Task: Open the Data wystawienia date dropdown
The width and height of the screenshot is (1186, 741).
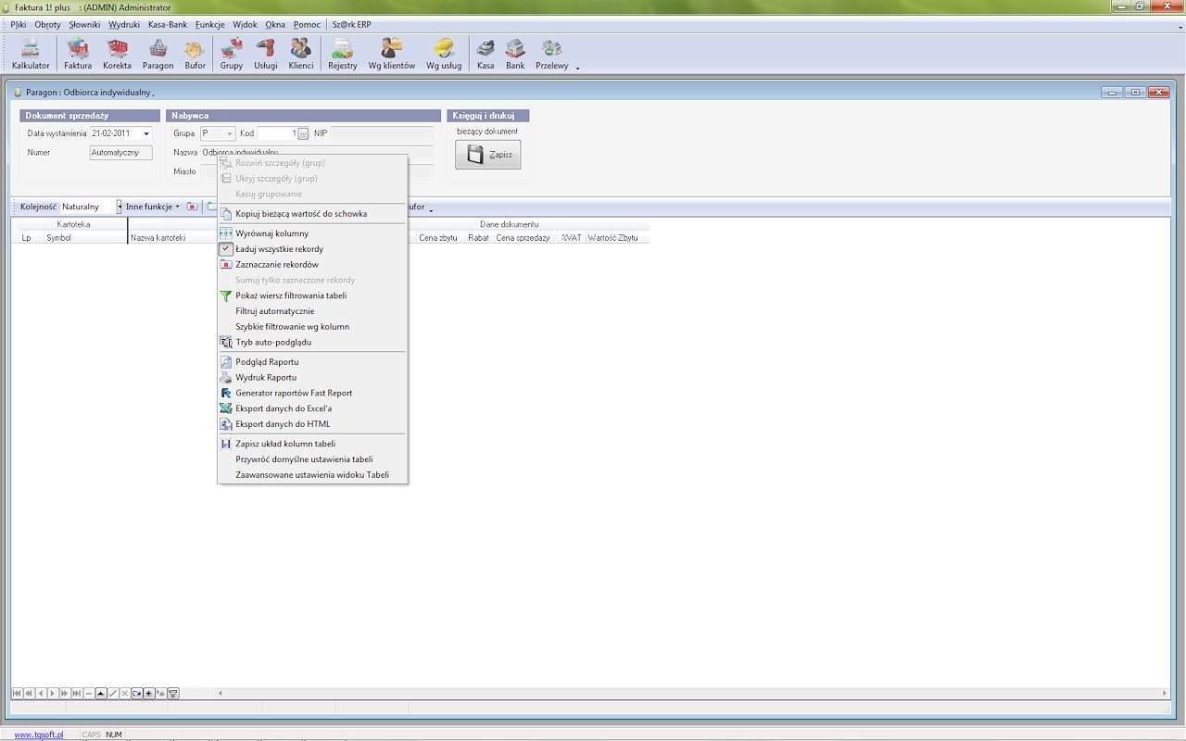Action: (x=146, y=133)
